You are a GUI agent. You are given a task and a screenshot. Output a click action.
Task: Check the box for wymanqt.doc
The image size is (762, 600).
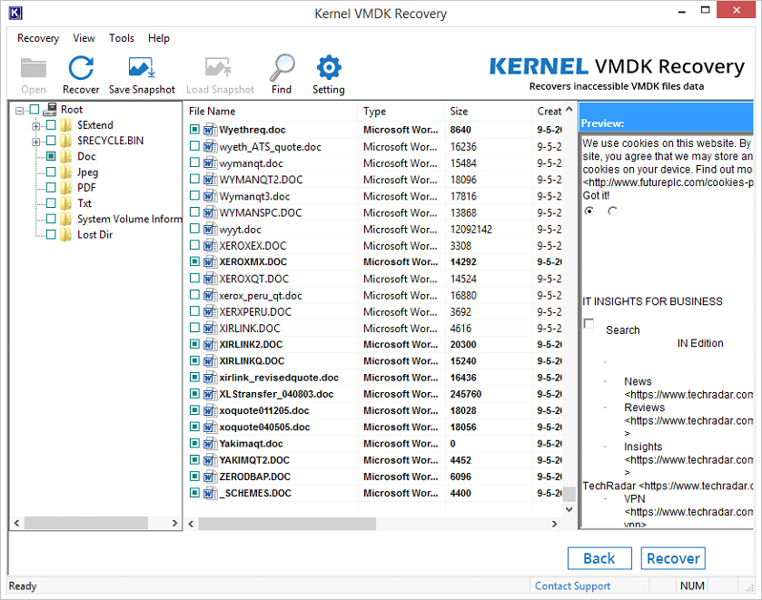[194, 163]
